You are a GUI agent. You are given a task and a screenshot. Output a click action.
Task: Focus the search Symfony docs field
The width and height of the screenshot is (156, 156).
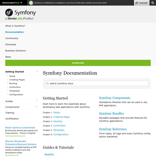click(97, 83)
